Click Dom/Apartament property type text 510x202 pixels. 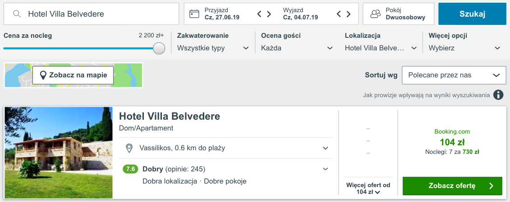tap(146, 128)
